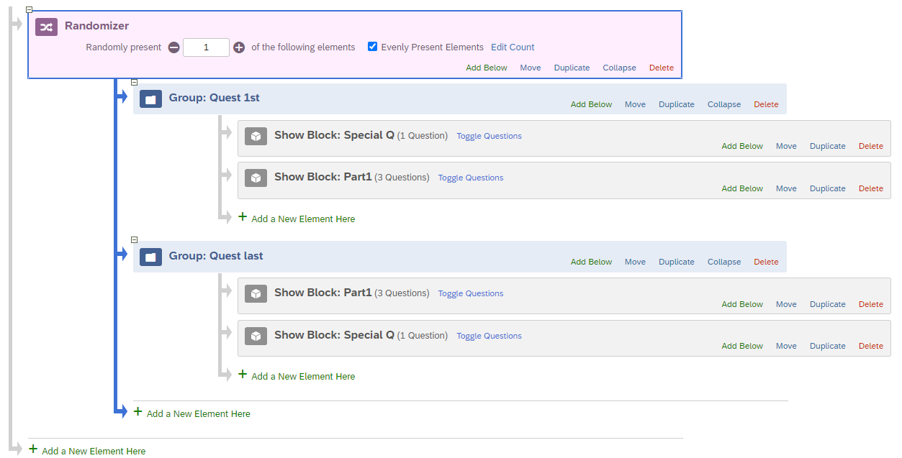The height and width of the screenshot is (458, 902).
Task: Duplicate Group: Quest 1st
Action: click(x=677, y=104)
